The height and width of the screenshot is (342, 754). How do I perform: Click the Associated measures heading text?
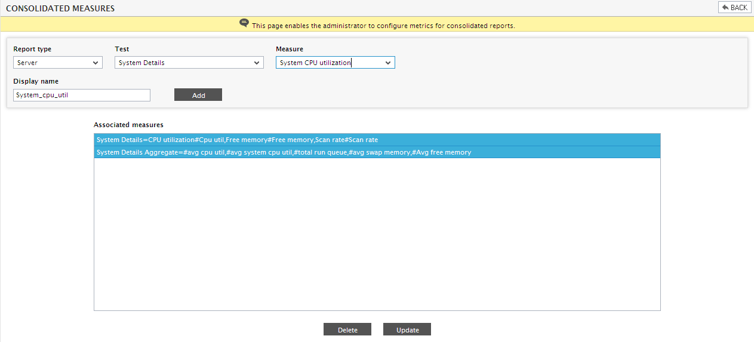[128, 125]
